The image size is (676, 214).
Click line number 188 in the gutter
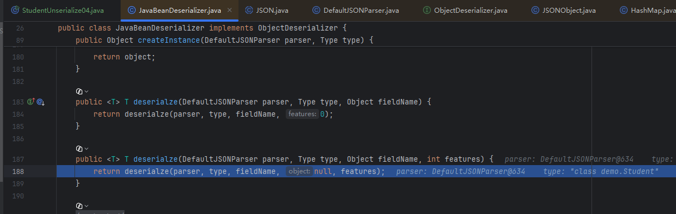pos(18,171)
